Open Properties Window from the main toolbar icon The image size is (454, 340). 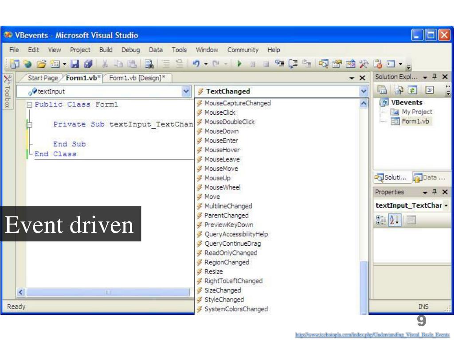click(x=337, y=64)
